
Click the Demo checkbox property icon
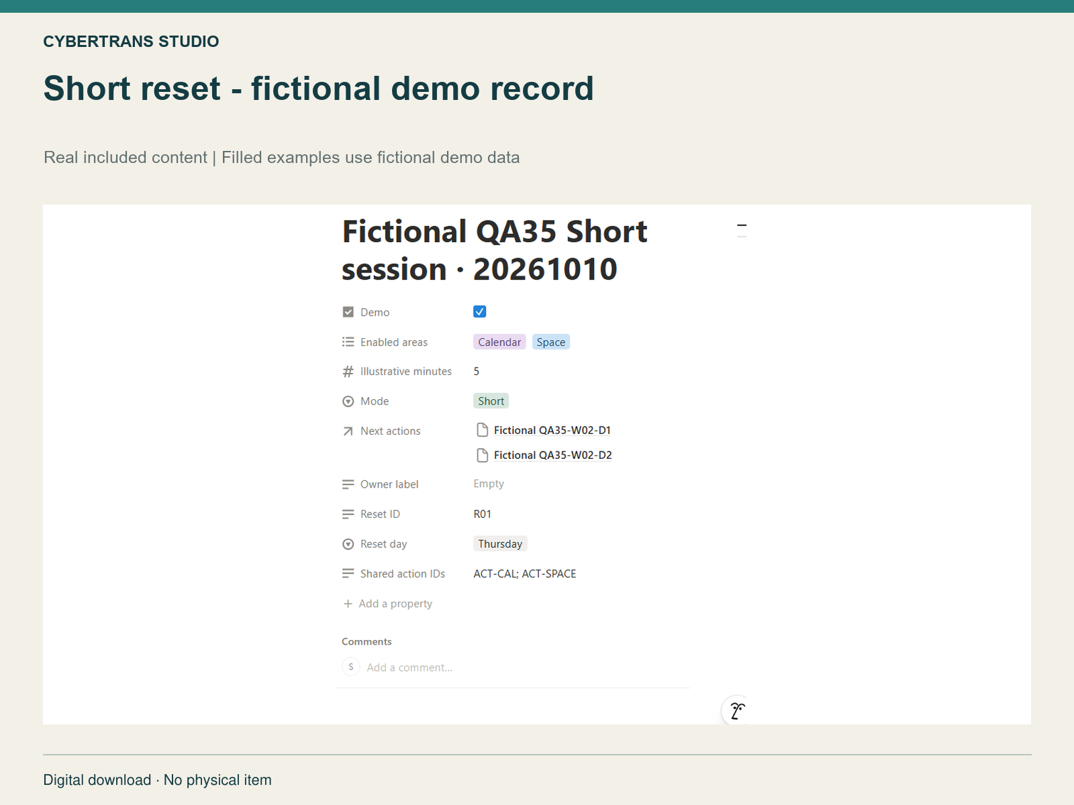[x=348, y=312]
